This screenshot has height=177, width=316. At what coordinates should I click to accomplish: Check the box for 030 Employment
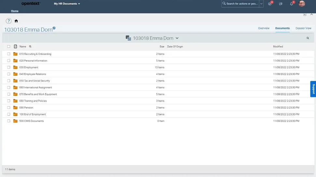click(x=9, y=67)
